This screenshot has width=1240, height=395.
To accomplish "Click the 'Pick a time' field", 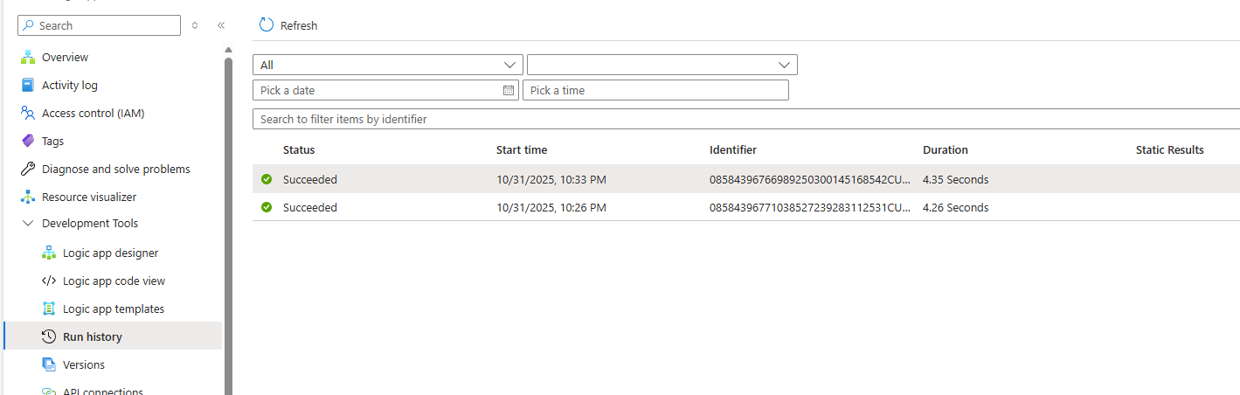I will point(655,90).
